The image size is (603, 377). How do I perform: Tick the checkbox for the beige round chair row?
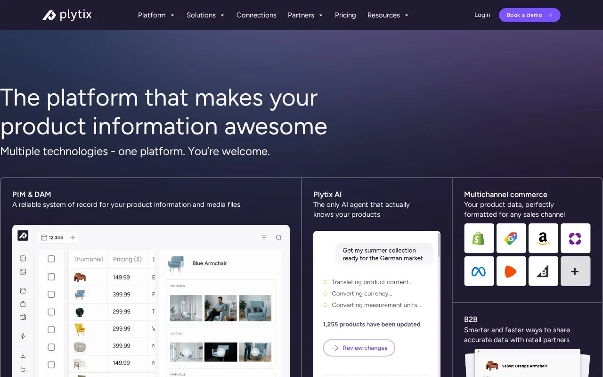51,347
